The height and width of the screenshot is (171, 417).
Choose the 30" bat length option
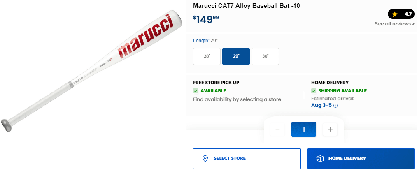point(265,56)
